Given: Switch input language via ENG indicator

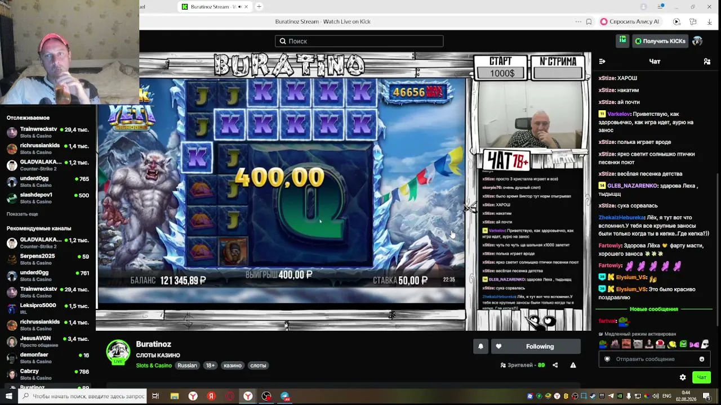Looking at the screenshot, I should click(x=667, y=396).
